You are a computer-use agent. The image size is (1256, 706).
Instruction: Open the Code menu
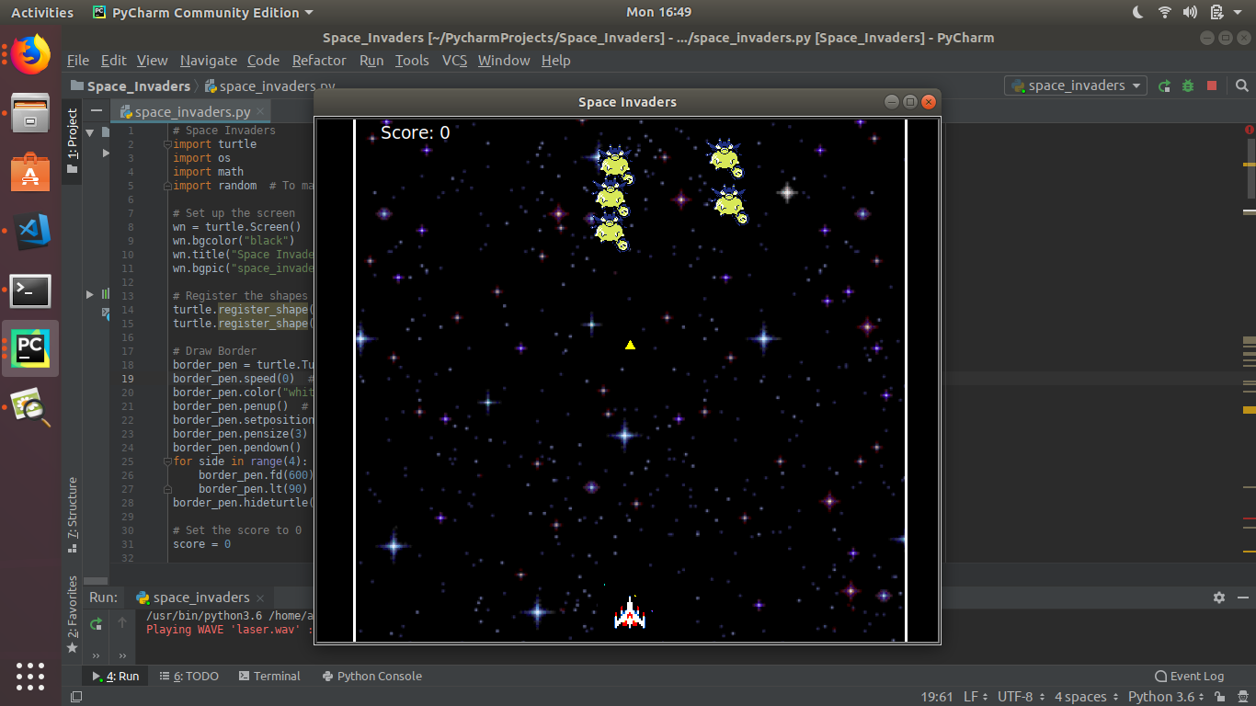pyautogui.click(x=263, y=61)
